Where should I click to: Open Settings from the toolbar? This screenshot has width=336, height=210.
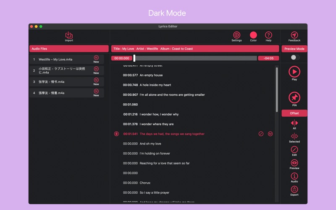(x=236, y=35)
